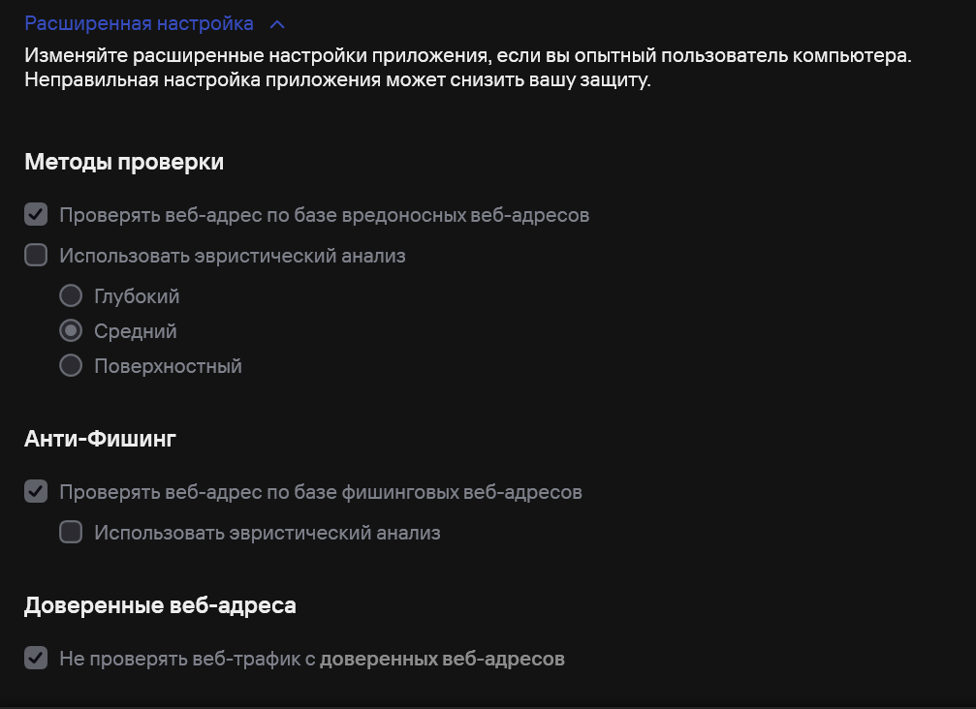Select the Средний radio button
The height and width of the screenshot is (709, 976).
pos(71,330)
